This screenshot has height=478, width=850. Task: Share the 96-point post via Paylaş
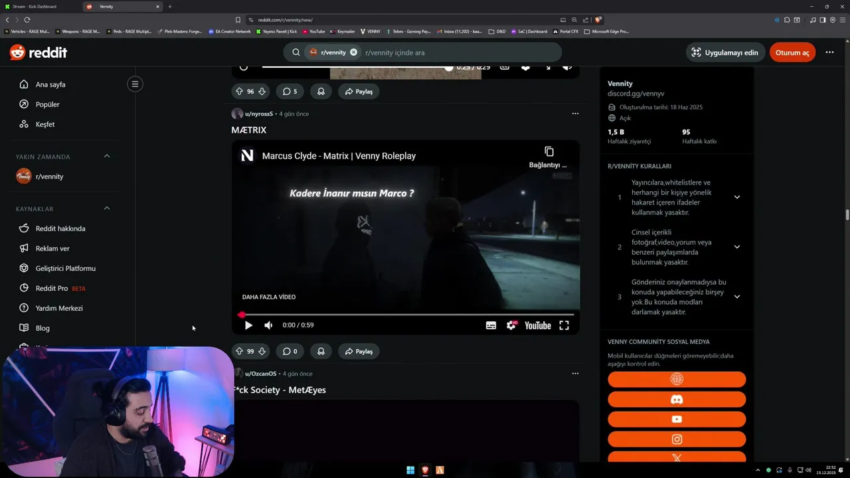click(359, 91)
